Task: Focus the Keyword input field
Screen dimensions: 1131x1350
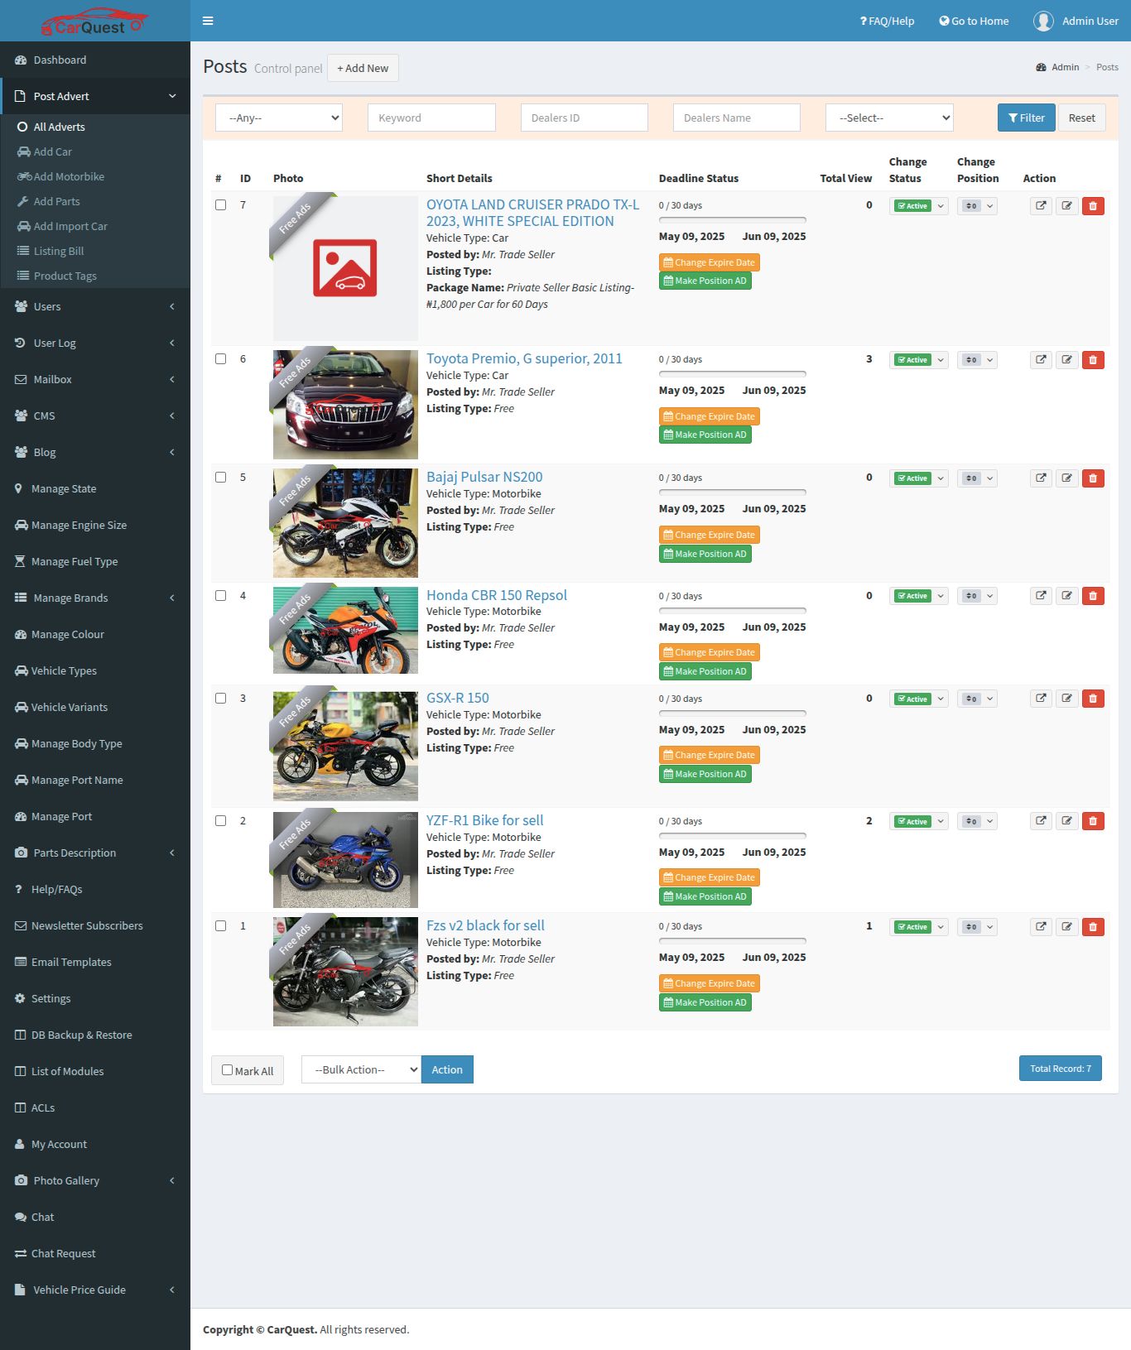Action: 431,118
